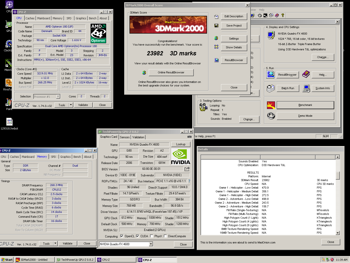This screenshot has height=263, width=350.
Task: Click the GPU-Z BIOS Version field 60.80.0E.00.01
Action: [151, 169]
